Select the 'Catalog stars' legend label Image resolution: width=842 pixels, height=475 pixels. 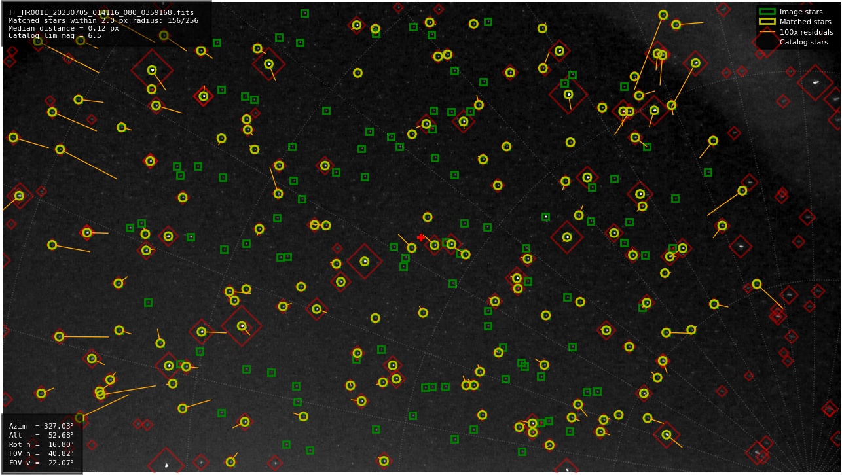tap(803, 42)
